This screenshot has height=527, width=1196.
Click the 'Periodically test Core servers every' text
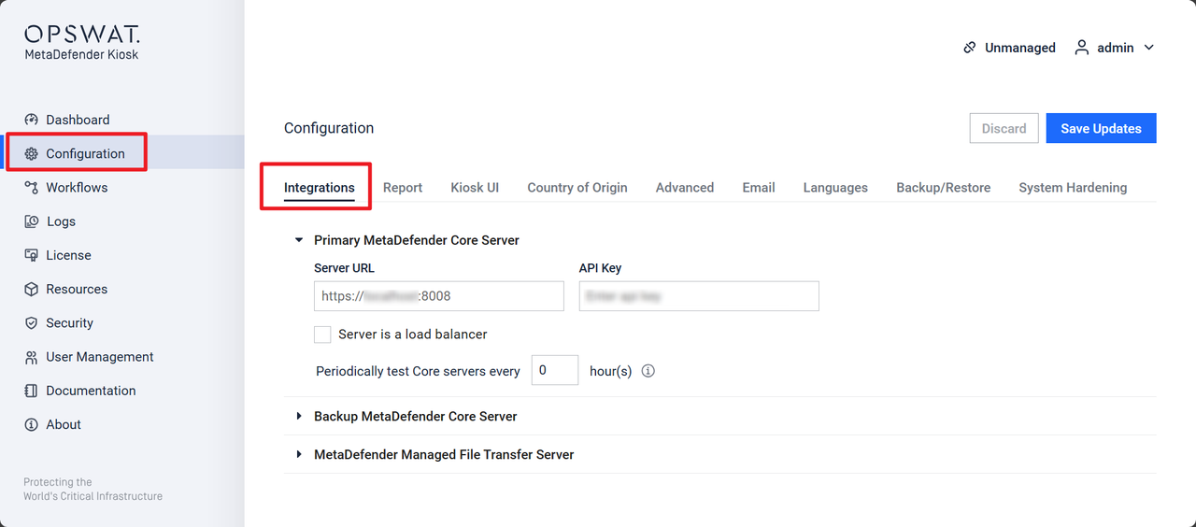pyautogui.click(x=418, y=371)
